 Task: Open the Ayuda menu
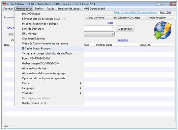click(x=50, y=9)
